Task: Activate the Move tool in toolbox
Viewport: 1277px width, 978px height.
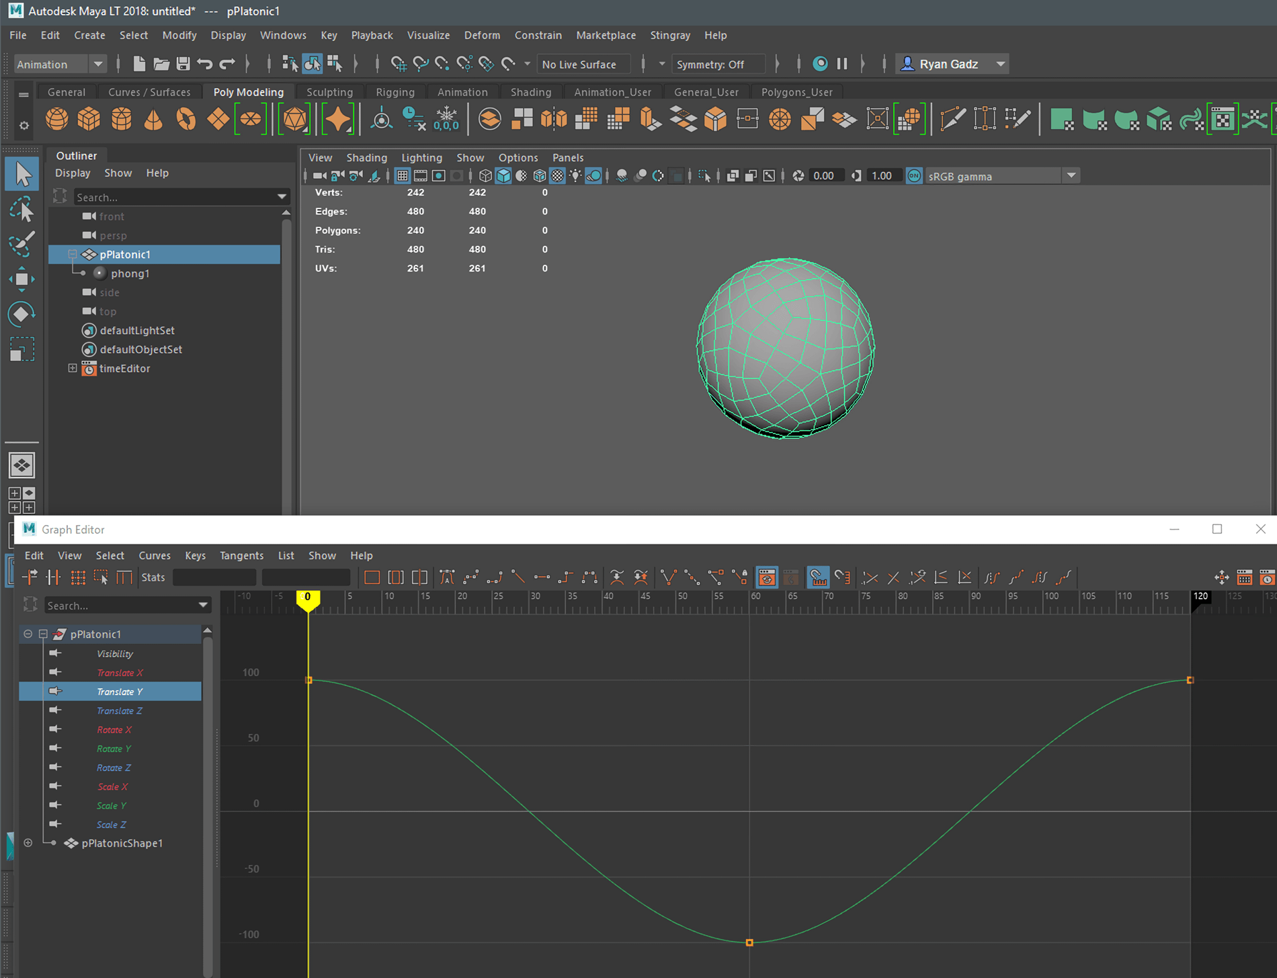Action: pos(22,279)
